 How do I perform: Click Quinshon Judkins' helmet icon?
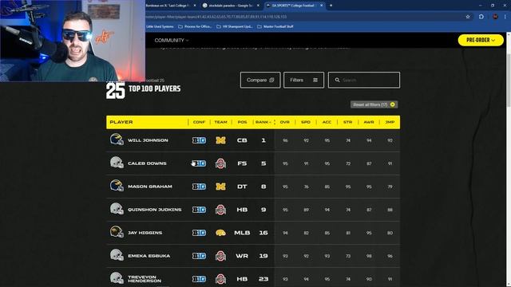(117, 209)
